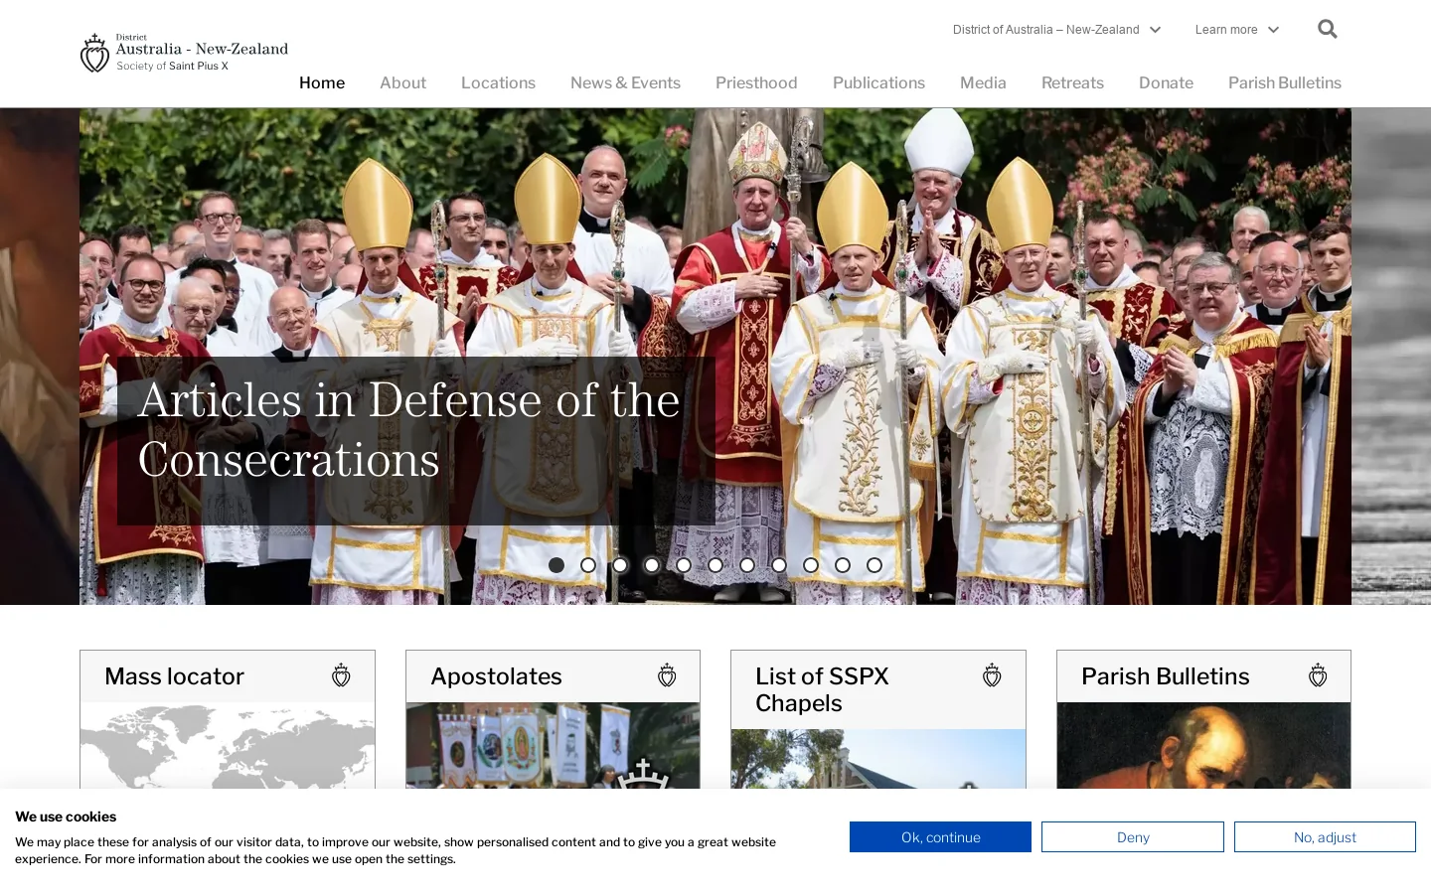This screenshot has width=1431, height=894.
Task: Click the Deny cookies button
Action: pos(1133,837)
